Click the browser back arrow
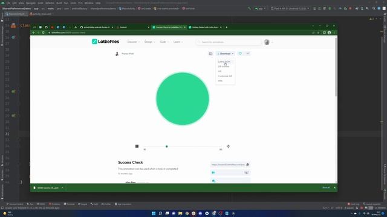Image resolution: width=387 pixels, height=217 pixels. (x=34, y=33)
